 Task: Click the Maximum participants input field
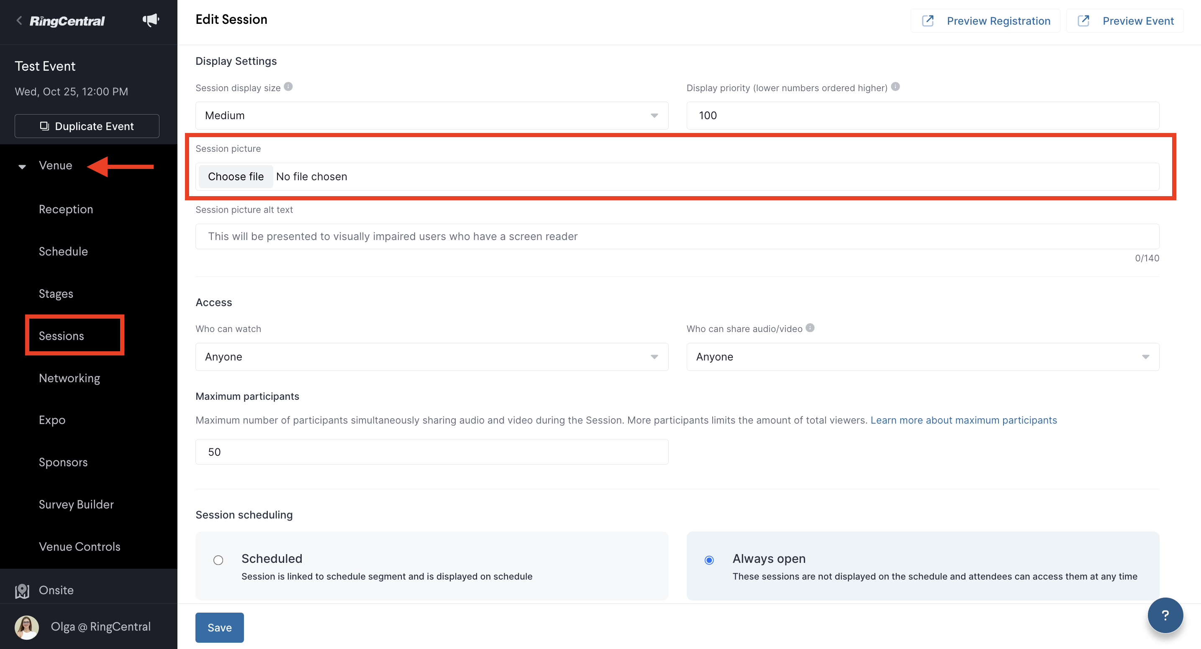coord(432,452)
